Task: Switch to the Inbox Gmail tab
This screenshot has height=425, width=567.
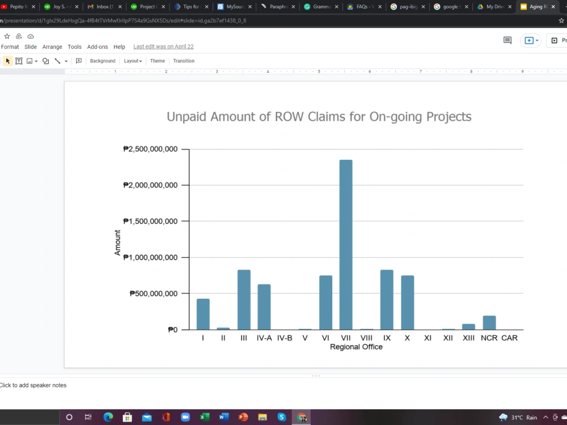Action: pyautogui.click(x=105, y=6)
